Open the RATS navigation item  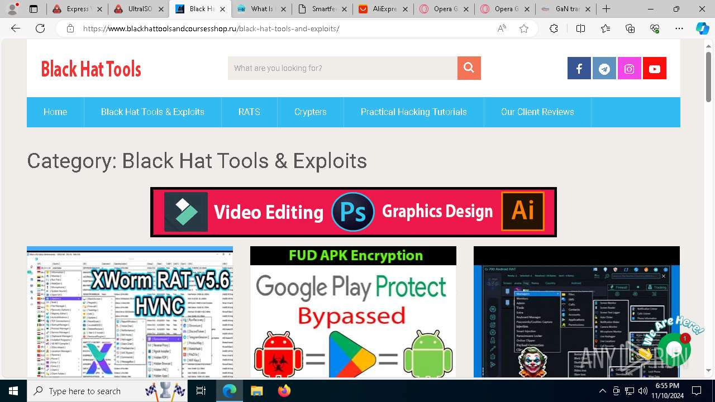pyautogui.click(x=249, y=112)
